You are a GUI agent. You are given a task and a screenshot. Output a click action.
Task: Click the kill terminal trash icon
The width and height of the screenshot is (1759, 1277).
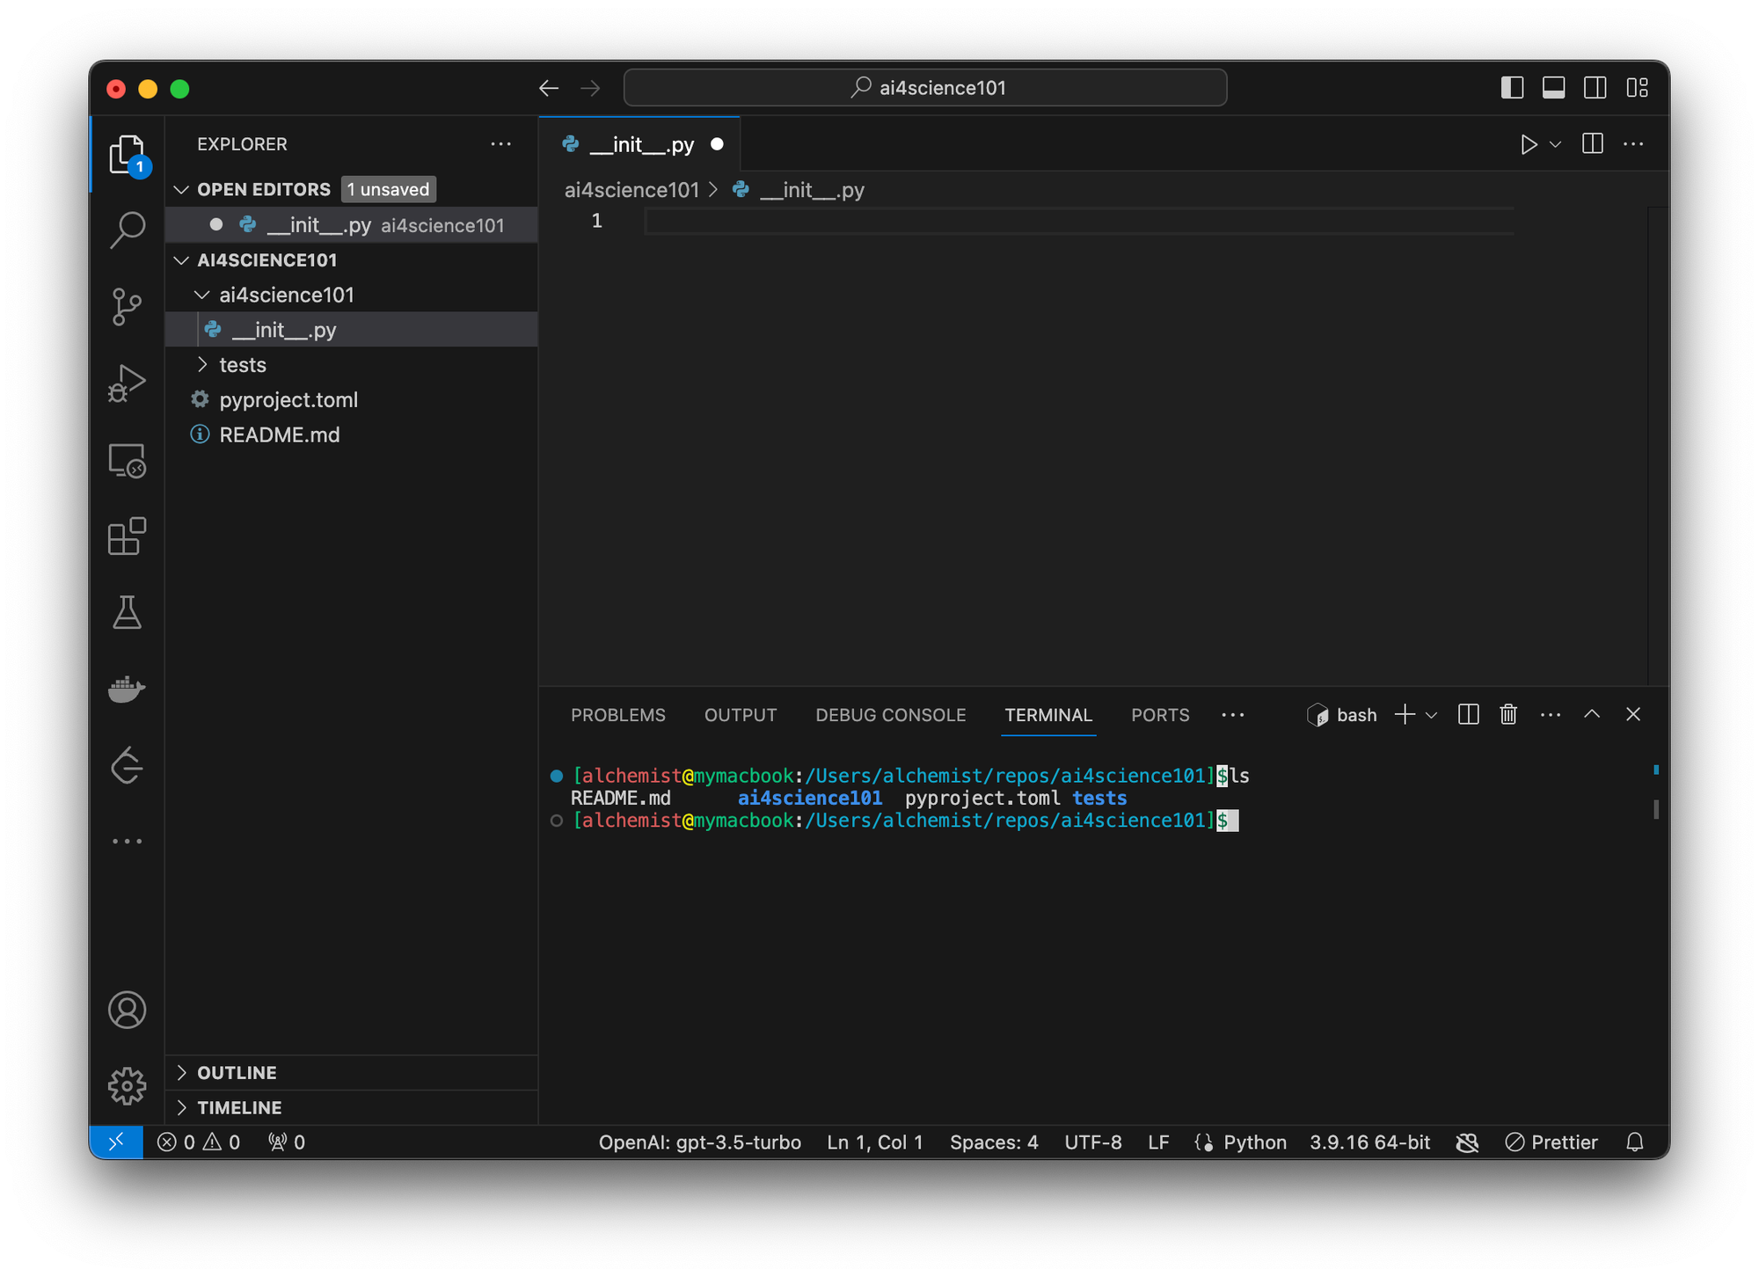coord(1508,714)
